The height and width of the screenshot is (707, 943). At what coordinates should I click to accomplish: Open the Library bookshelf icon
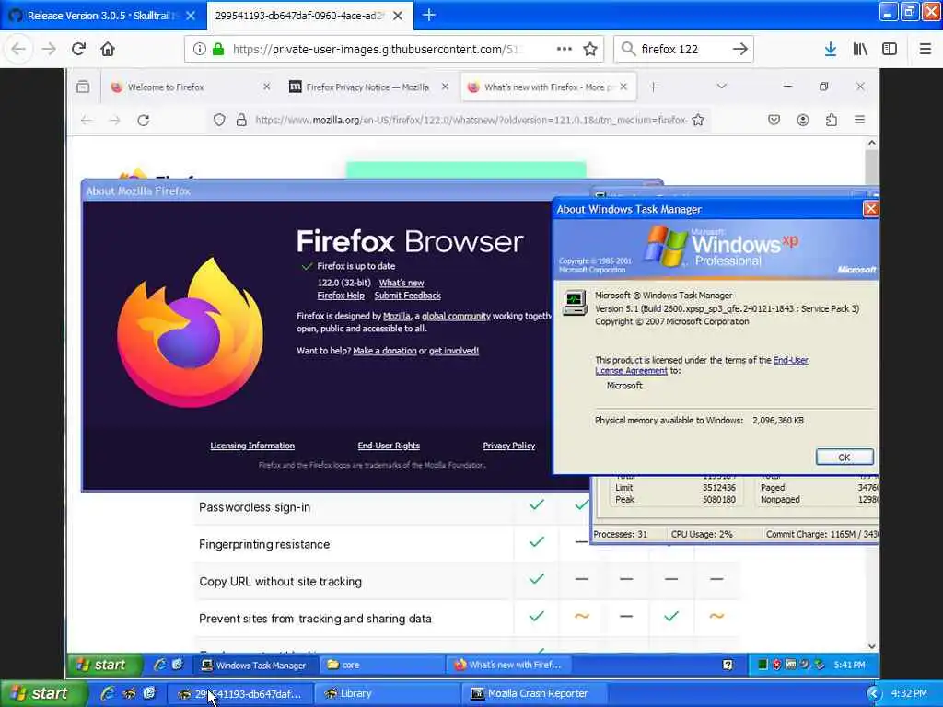click(860, 50)
